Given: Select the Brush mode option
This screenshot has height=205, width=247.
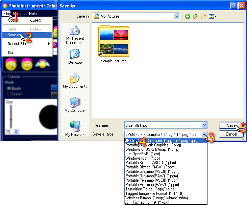Looking at the screenshot, I should (14, 88).
